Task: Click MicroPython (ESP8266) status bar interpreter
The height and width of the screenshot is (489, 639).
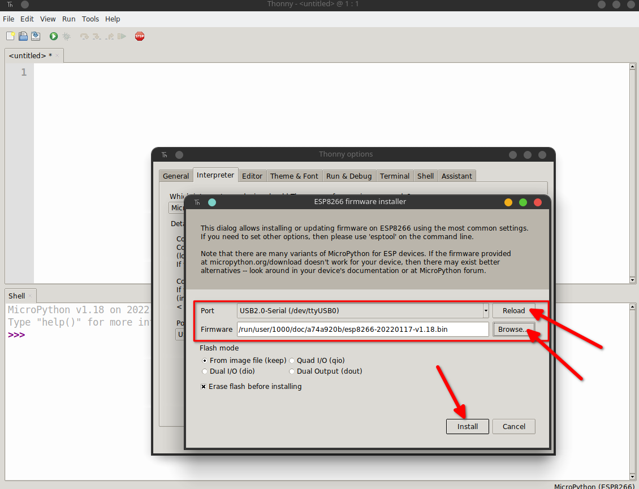Action: [x=594, y=486]
